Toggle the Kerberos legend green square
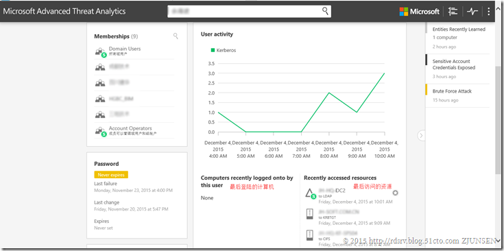This screenshot has height=251, width=504. (213, 50)
